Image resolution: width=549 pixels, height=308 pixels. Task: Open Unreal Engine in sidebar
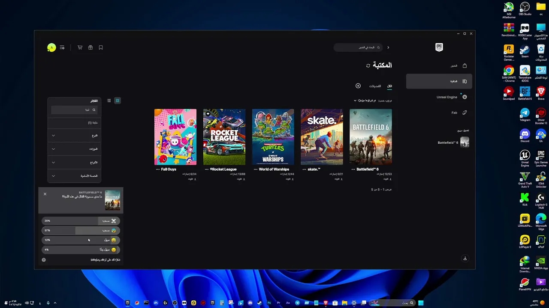(438, 97)
